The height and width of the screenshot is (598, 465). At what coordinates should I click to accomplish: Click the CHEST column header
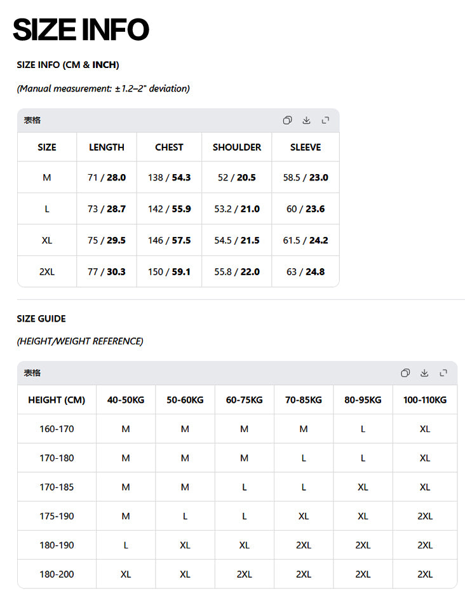(x=169, y=147)
